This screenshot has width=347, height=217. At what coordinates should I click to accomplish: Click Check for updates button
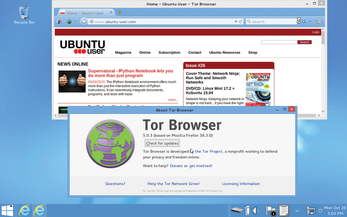tap(162, 144)
